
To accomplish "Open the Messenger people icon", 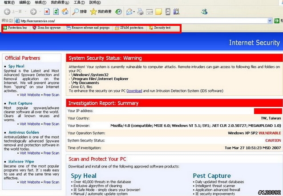I will pyautogui.click(x=204, y=12).
